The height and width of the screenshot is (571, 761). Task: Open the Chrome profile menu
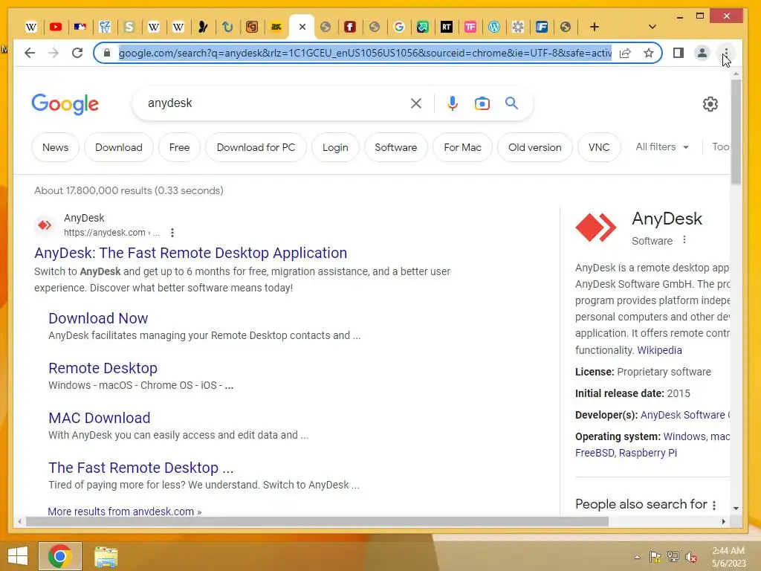click(x=702, y=53)
